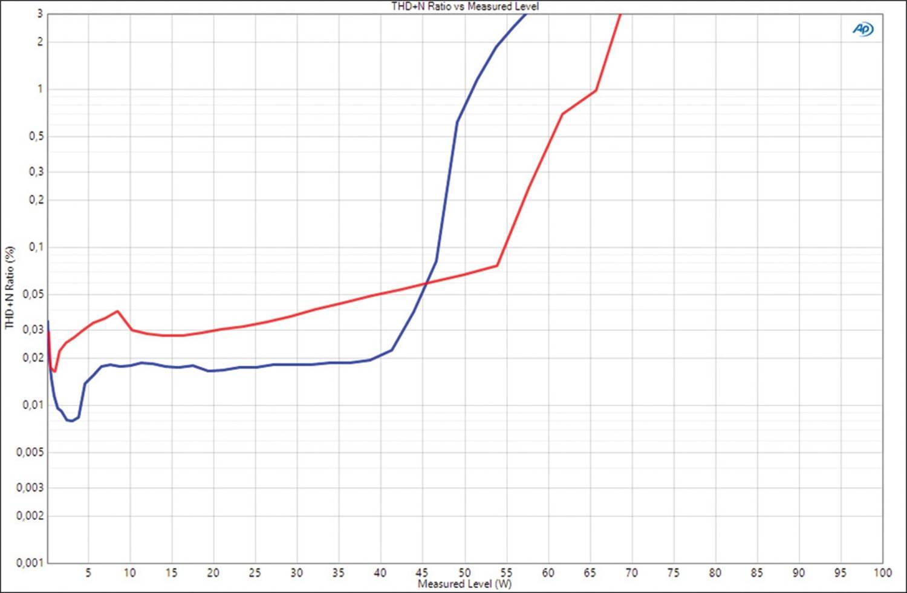This screenshot has width=907, height=593.
Task: Click the 'Measured Level (W)' axis label
Action: click(464, 584)
